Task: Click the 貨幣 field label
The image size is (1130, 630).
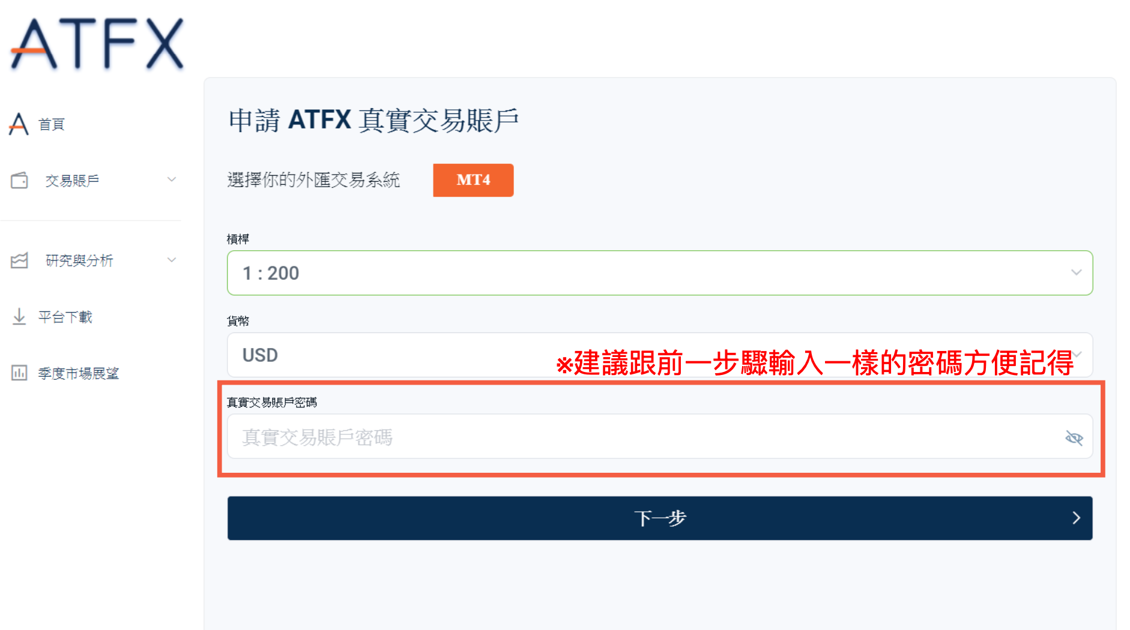Action: 238,320
